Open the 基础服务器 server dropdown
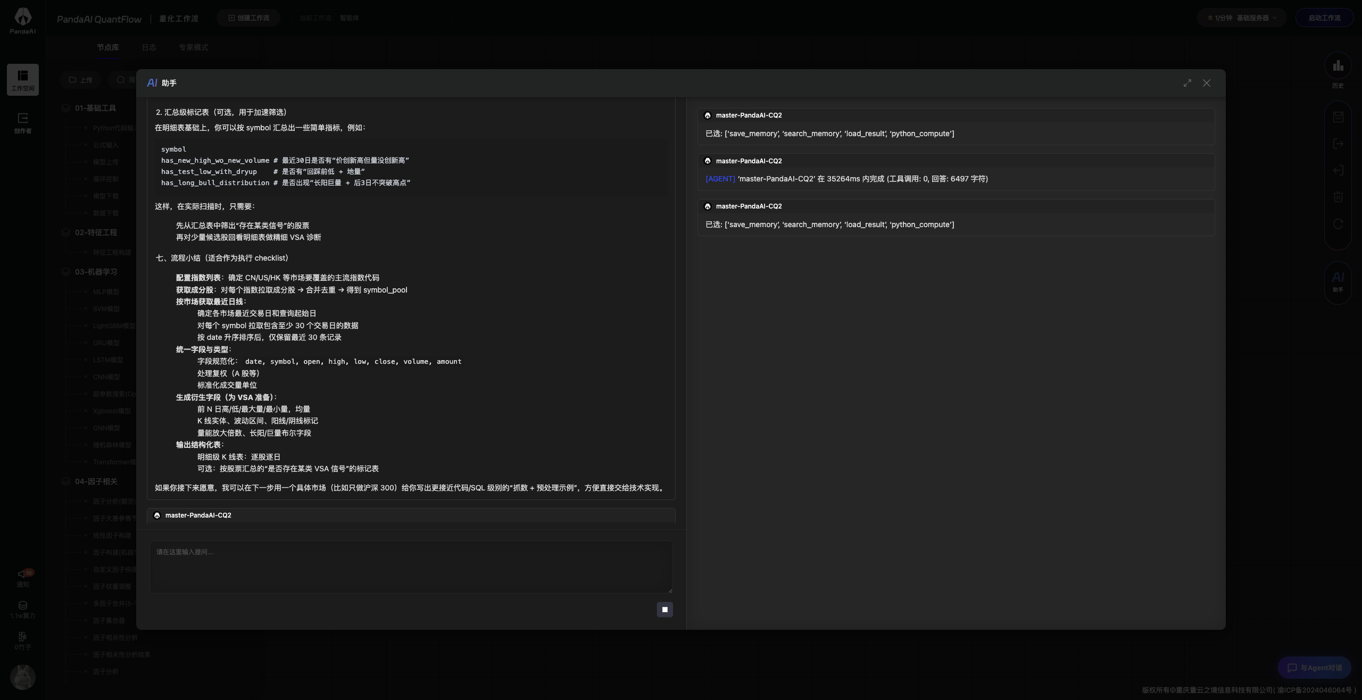The width and height of the screenshot is (1362, 700). click(1242, 18)
